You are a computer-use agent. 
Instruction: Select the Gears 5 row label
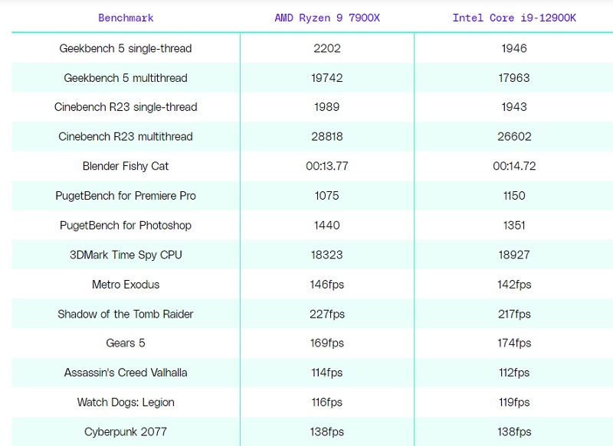(126, 343)
